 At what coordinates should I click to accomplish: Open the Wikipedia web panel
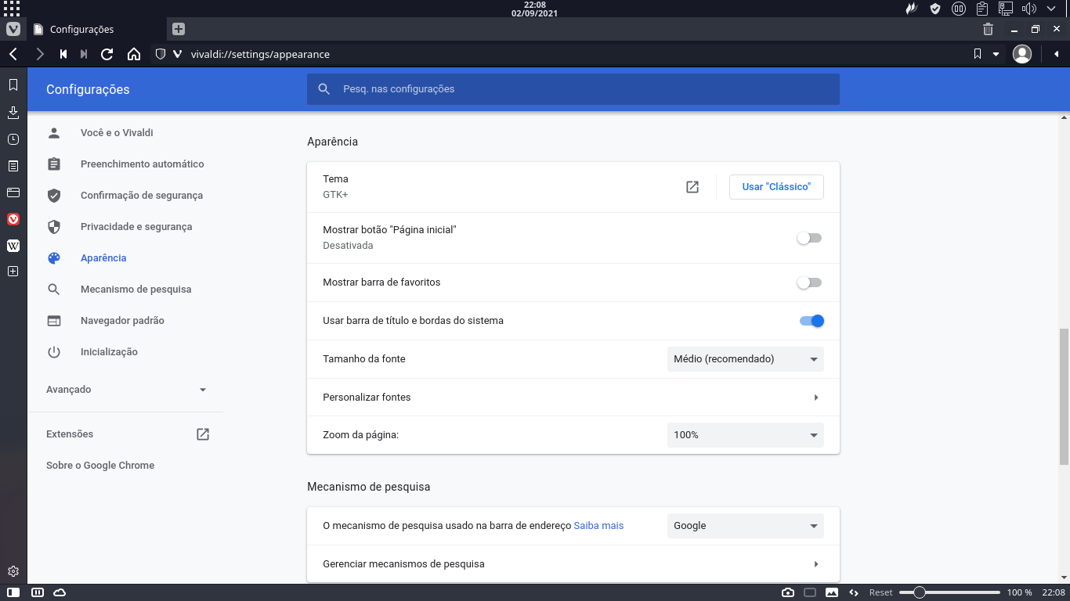[13, 246]
